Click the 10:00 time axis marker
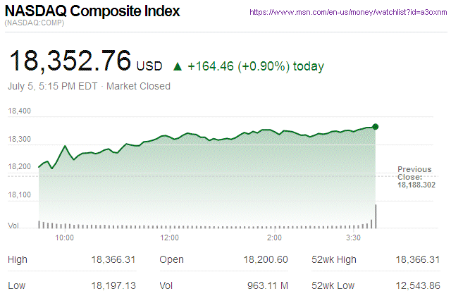The height and width of the screenshot is (296, 451). tap(65, 238)
